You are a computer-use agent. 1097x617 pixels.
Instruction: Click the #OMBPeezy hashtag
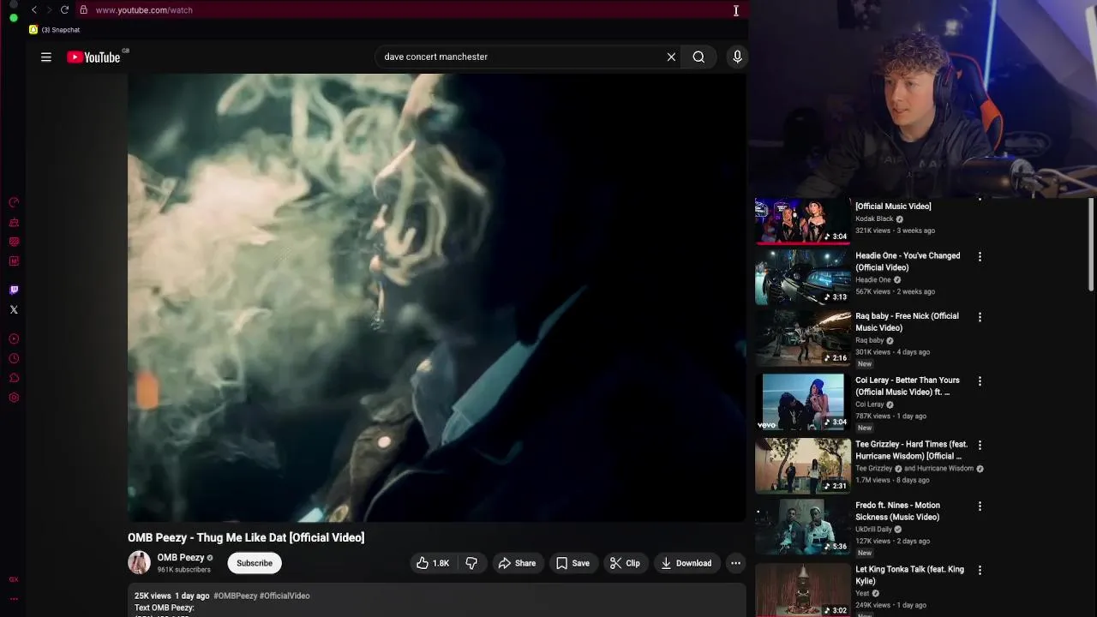click(236, 596)
